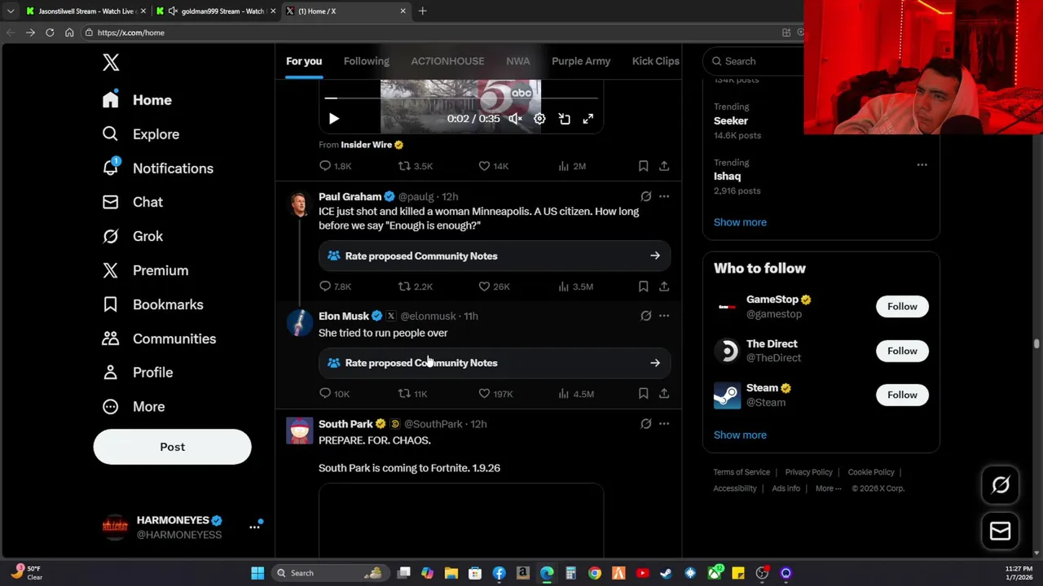Play the Insider Wire video
1043x586 pixels.
coord(333,119)
